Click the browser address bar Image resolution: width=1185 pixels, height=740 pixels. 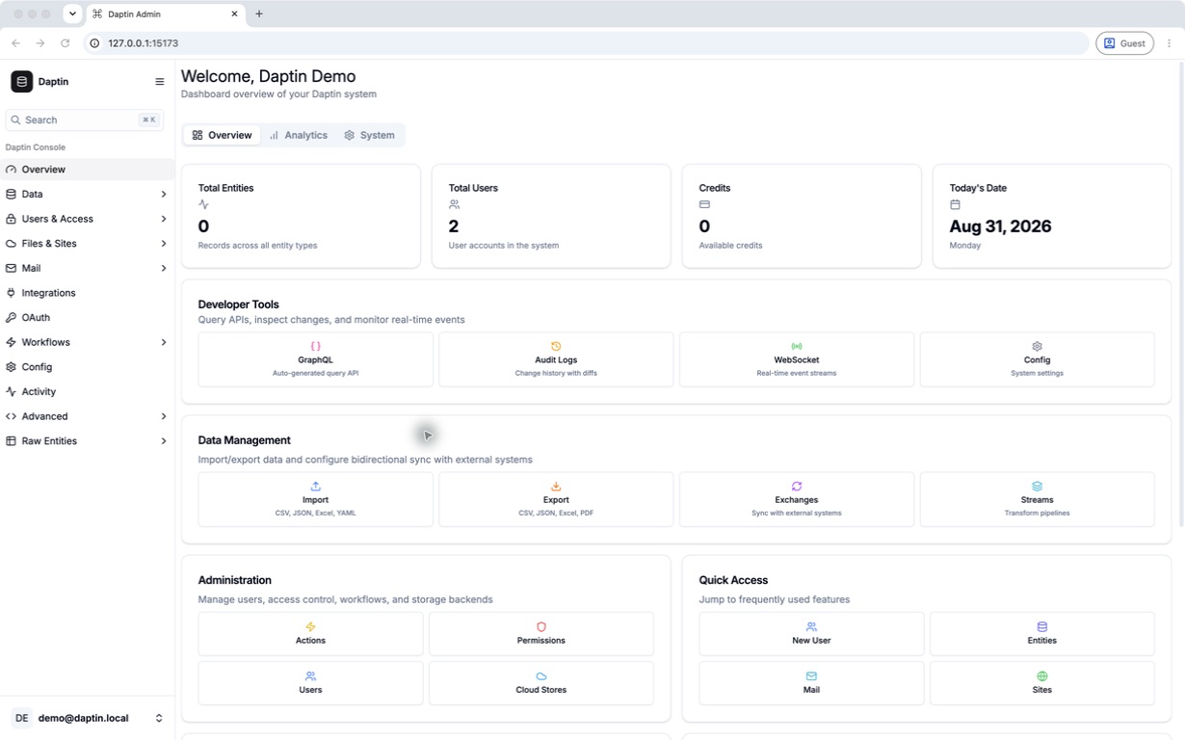tap(588, 43)
